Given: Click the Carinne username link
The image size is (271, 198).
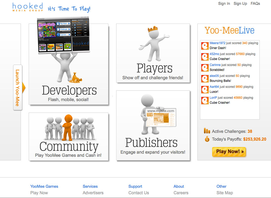Looking at the screenshot, I should coord(215,65).
